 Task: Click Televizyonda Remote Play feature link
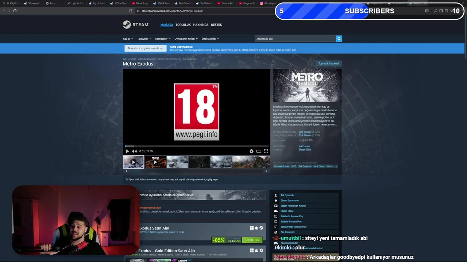293,227
